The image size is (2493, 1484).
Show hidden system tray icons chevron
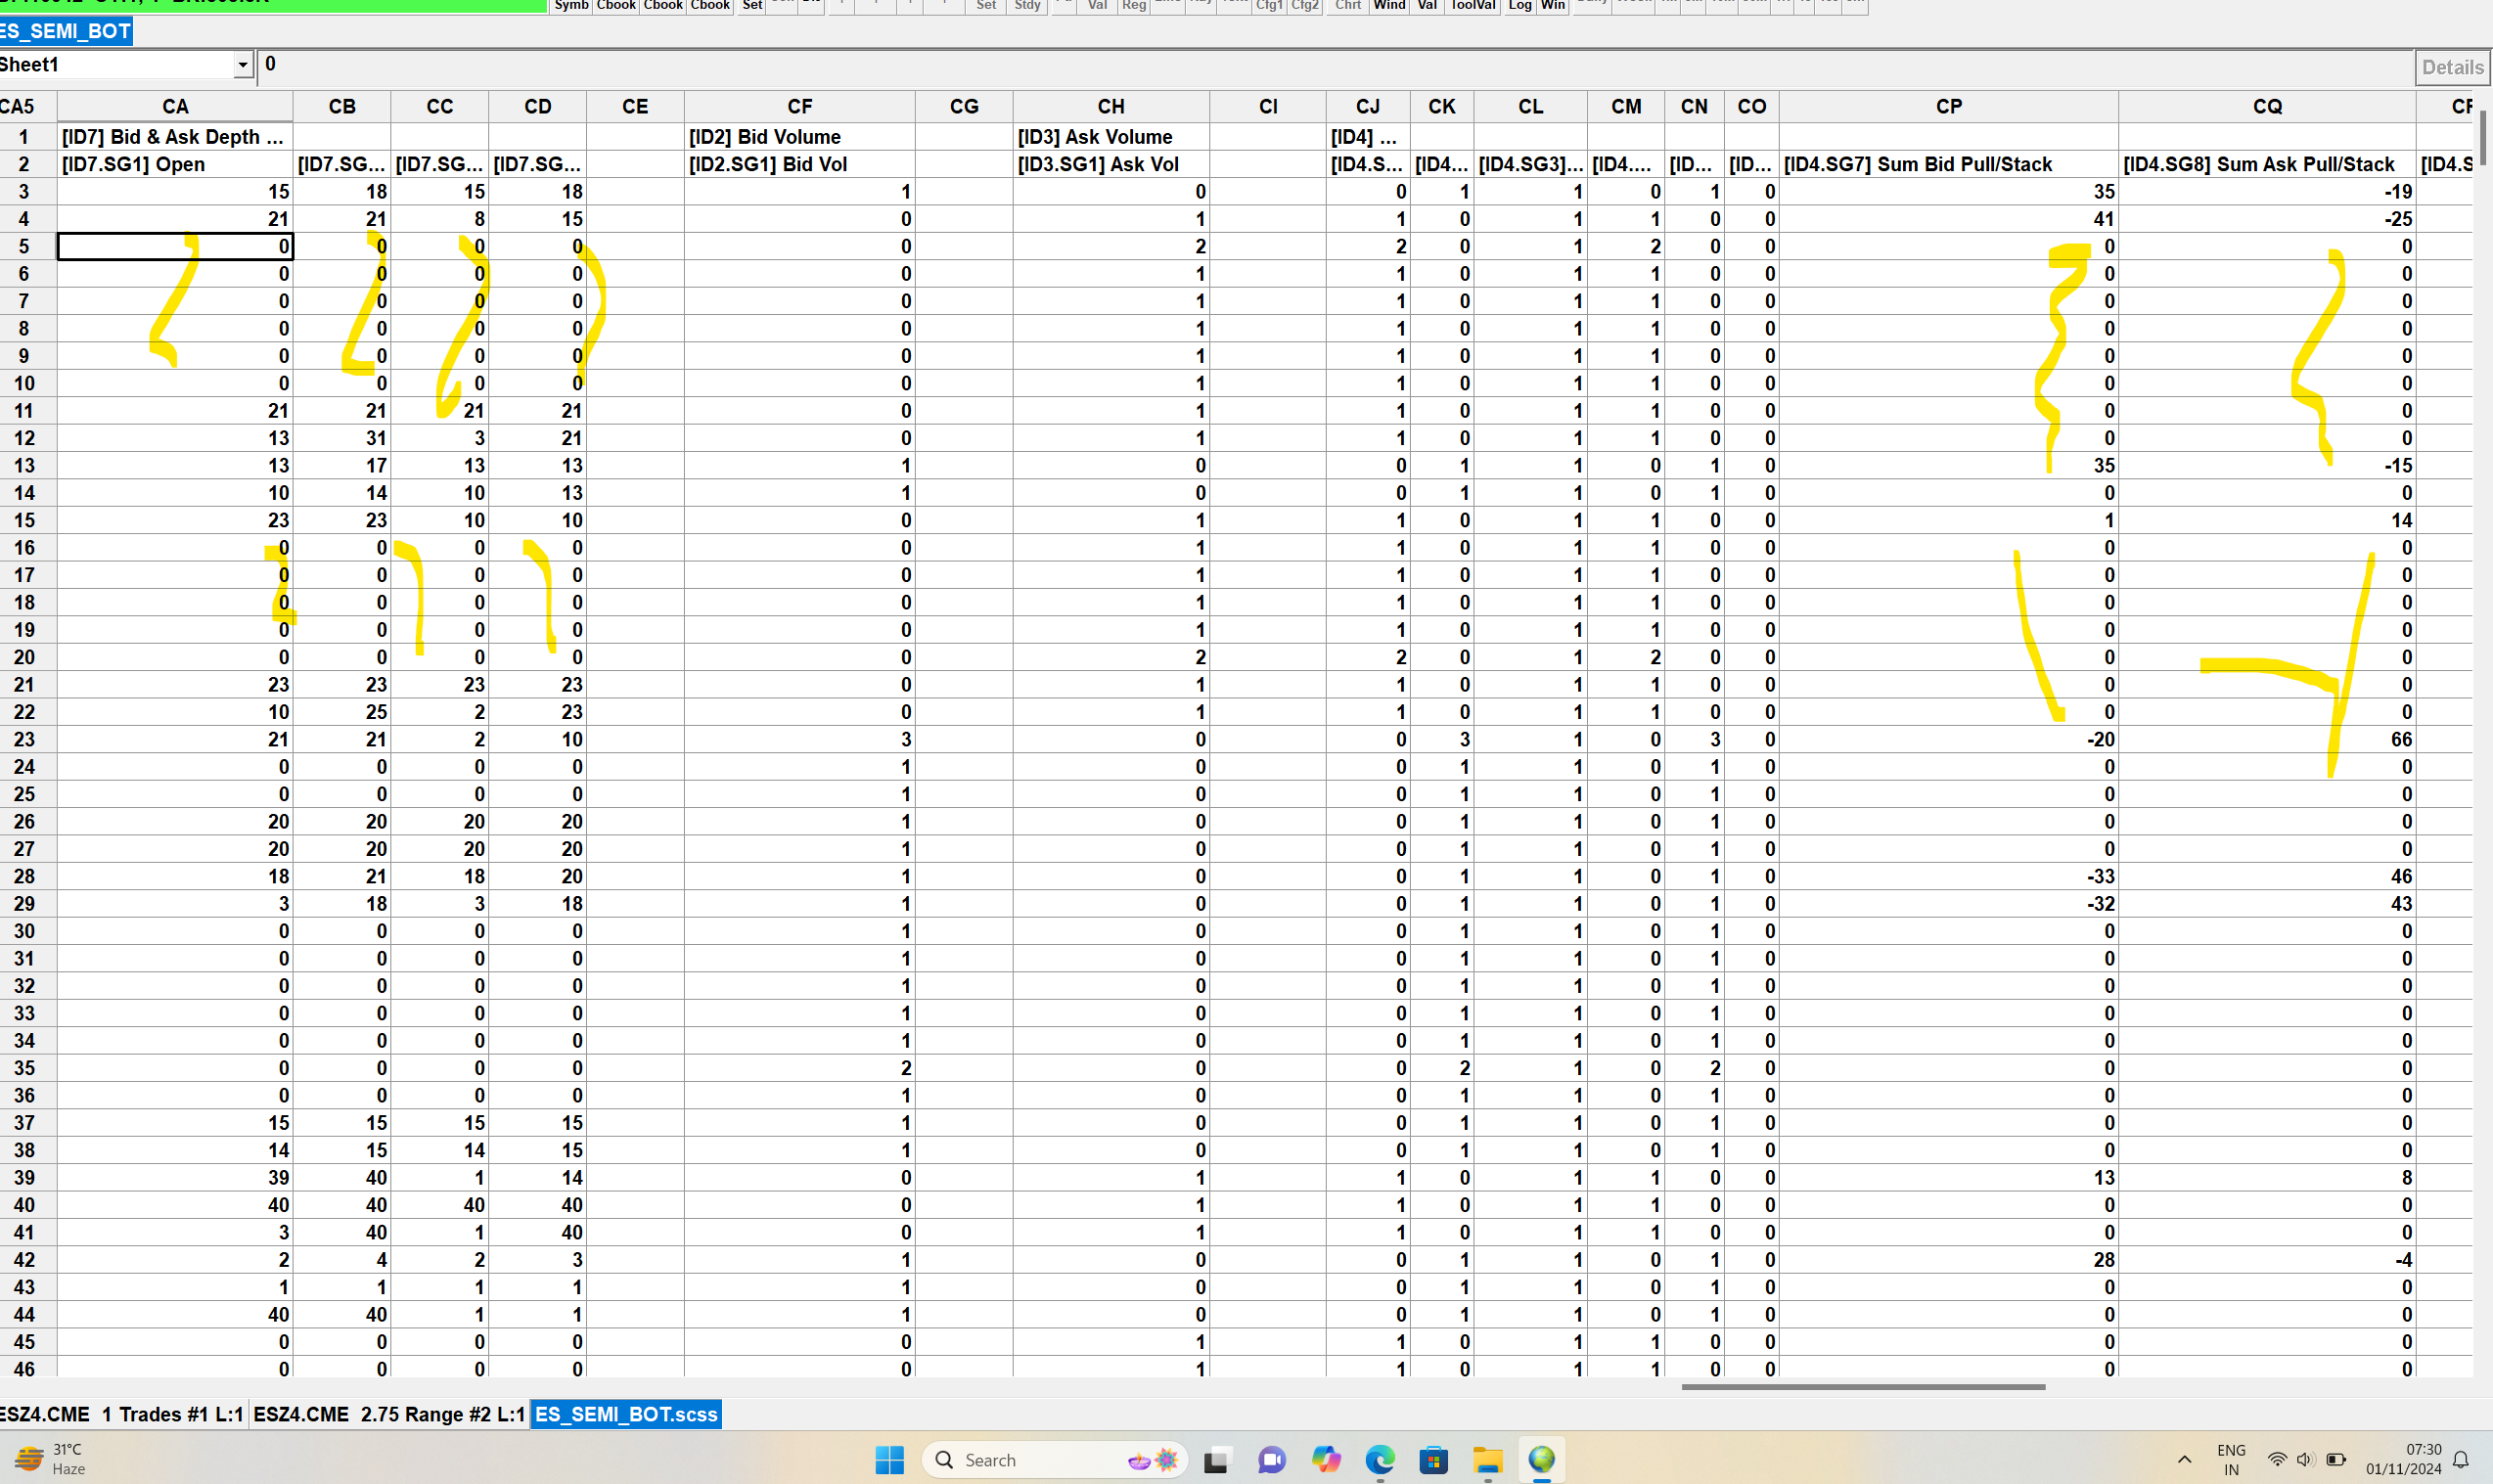[2184, 1460]
